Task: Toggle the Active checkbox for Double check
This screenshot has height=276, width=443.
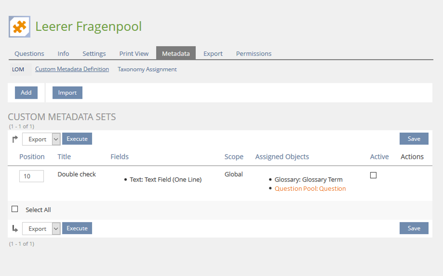Action: pyautogui.click(x=373, y=175)
